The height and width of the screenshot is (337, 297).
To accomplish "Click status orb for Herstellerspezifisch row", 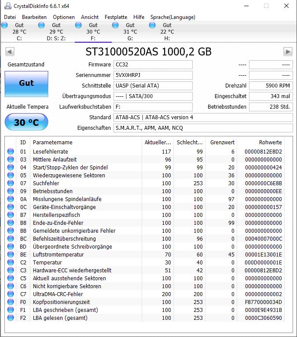I will tap(11, 215).
